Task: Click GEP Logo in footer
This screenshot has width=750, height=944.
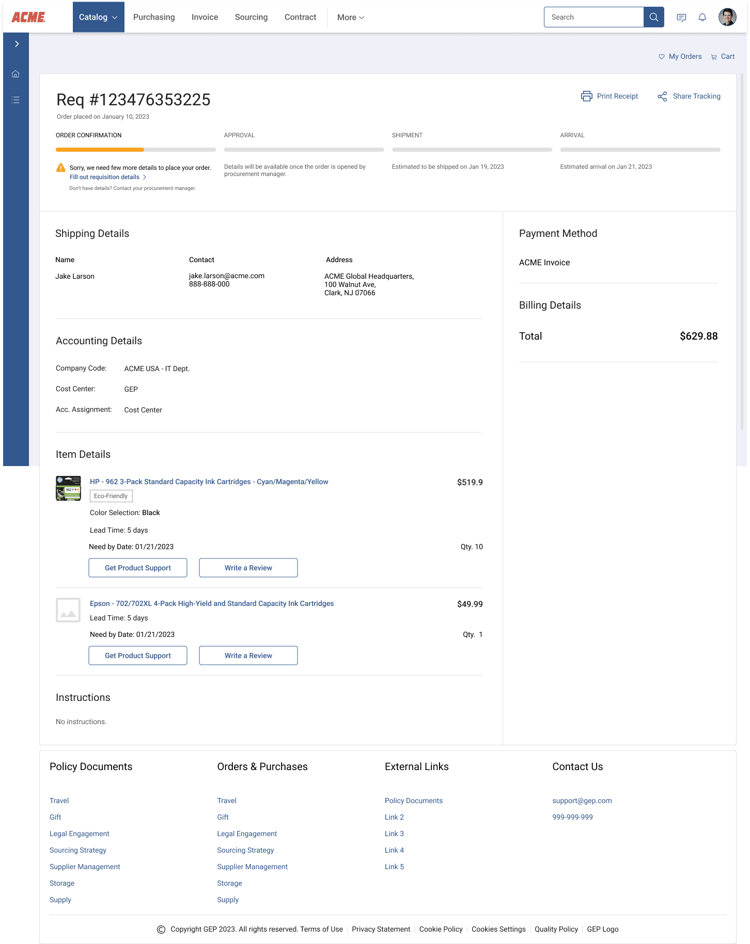Action: [602, 929]
